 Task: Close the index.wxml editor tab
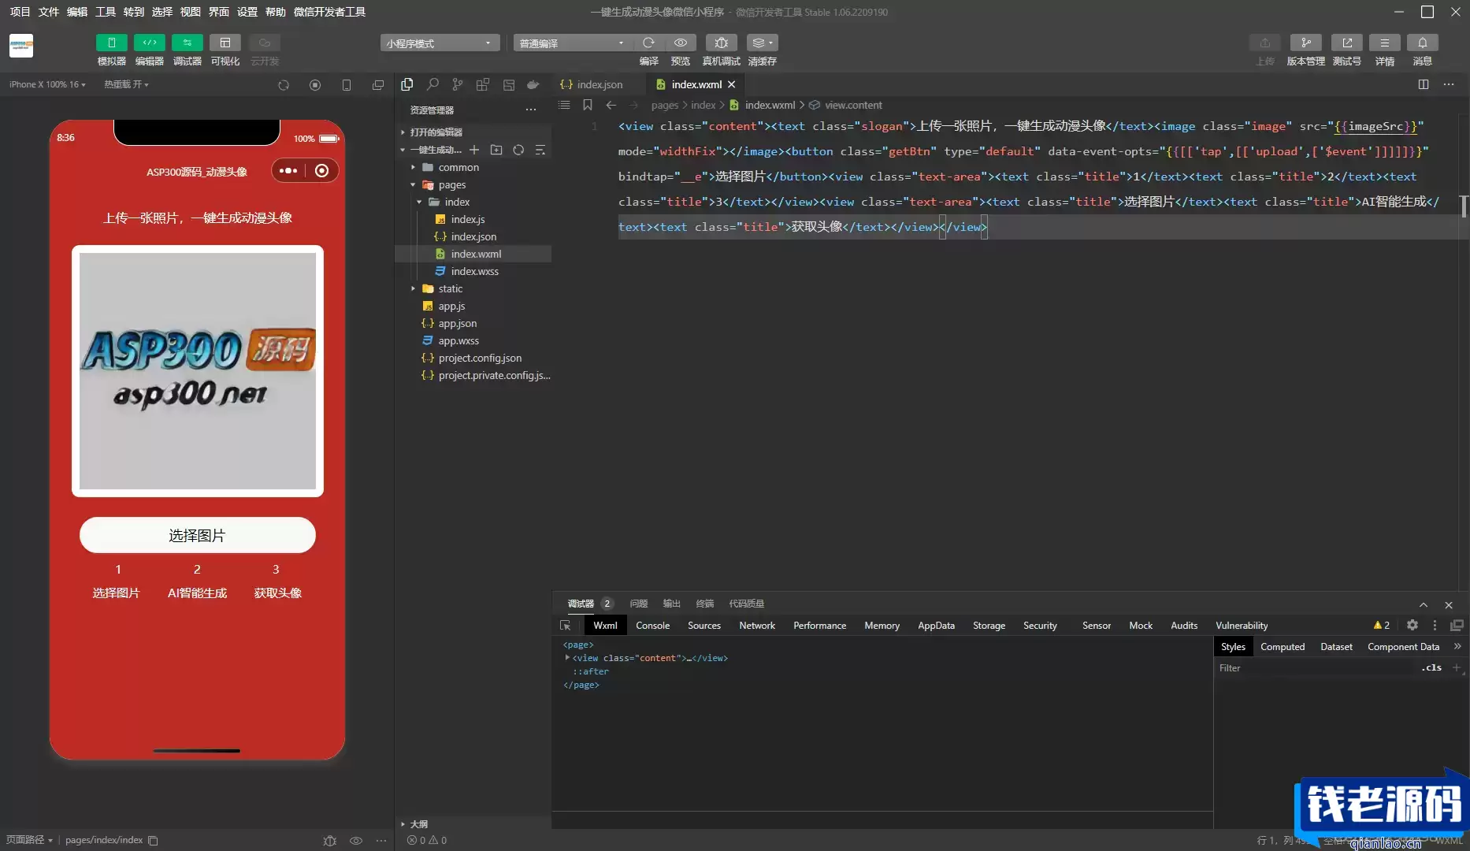[732, 84]
